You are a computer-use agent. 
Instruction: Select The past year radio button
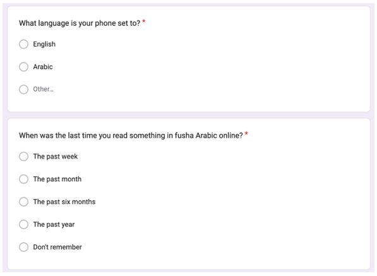(23, 224)
